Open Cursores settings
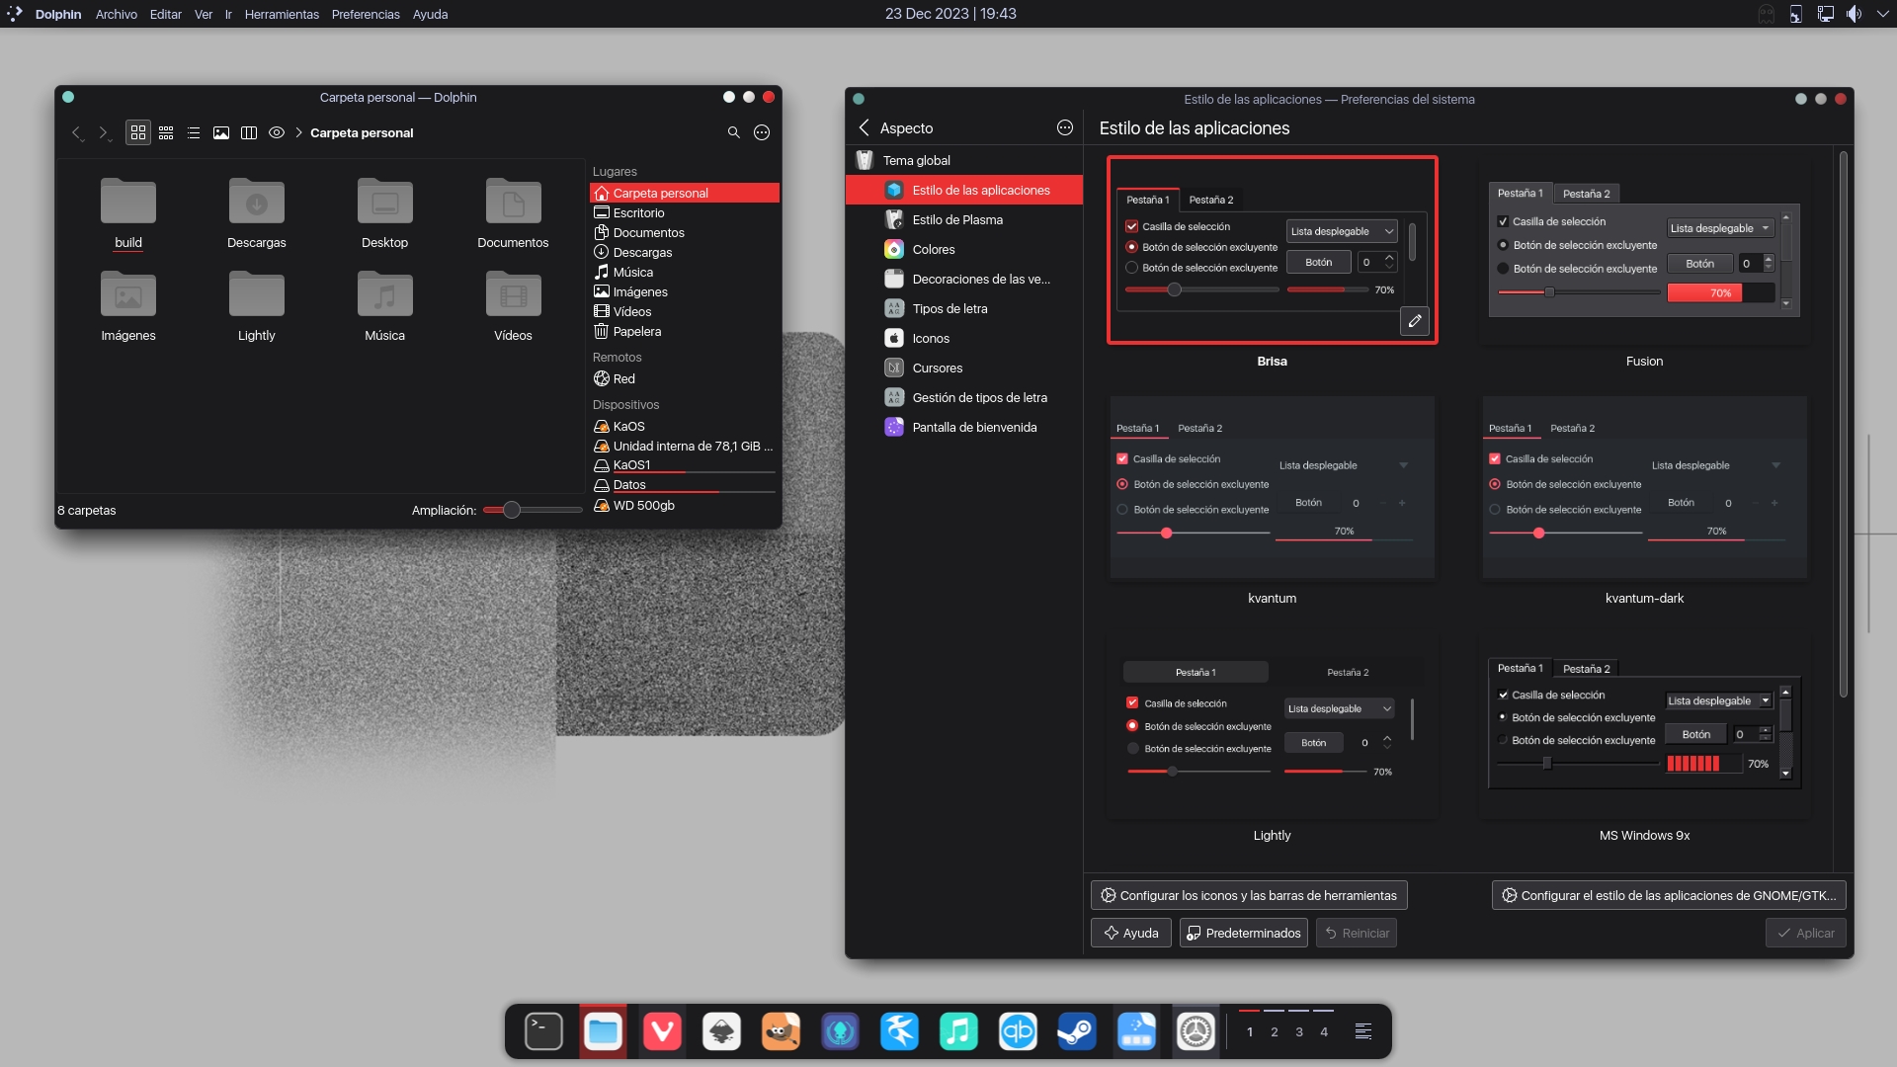 click(x=964, y=369)
